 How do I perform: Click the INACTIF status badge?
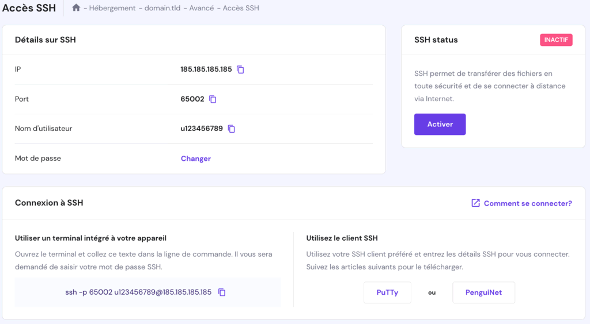click(556, 40)
